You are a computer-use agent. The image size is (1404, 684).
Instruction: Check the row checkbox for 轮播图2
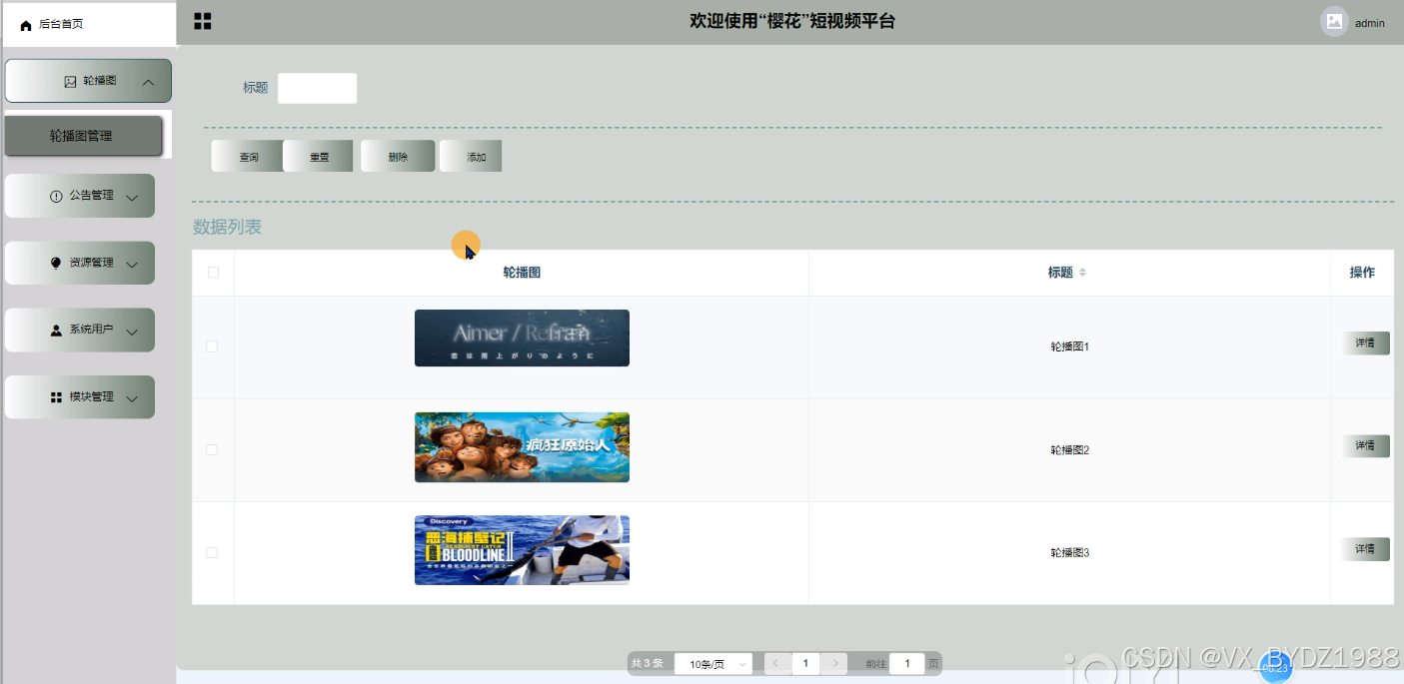coord(212,450)
